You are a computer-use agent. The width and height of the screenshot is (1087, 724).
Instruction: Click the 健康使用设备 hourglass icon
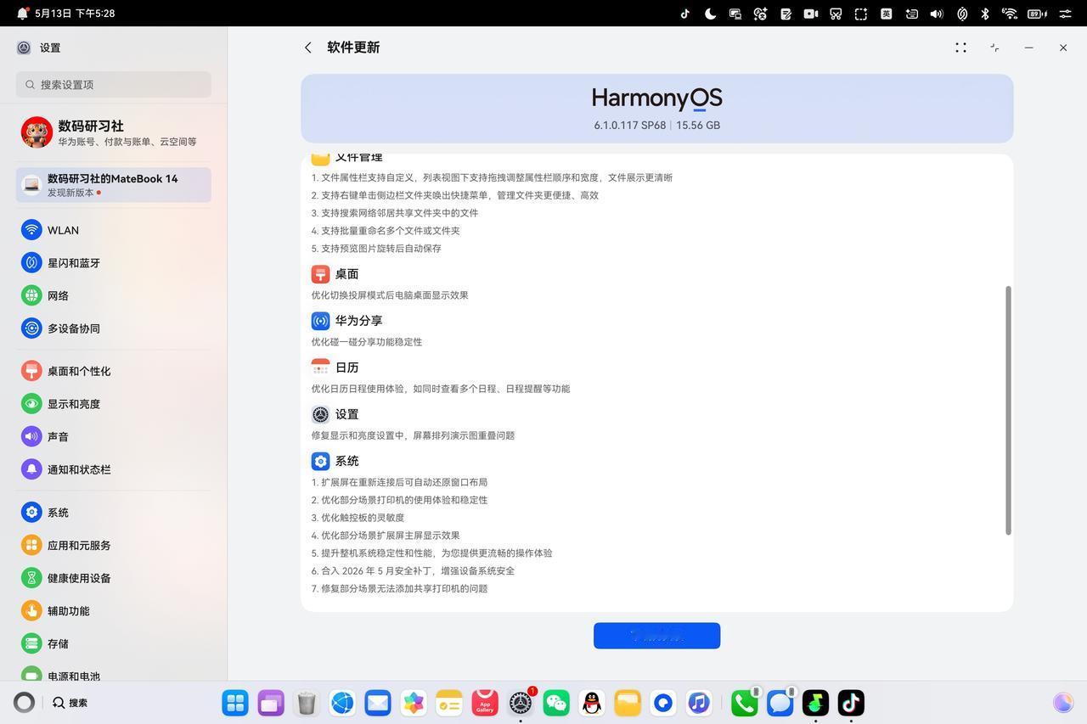[x=31, y=578]
